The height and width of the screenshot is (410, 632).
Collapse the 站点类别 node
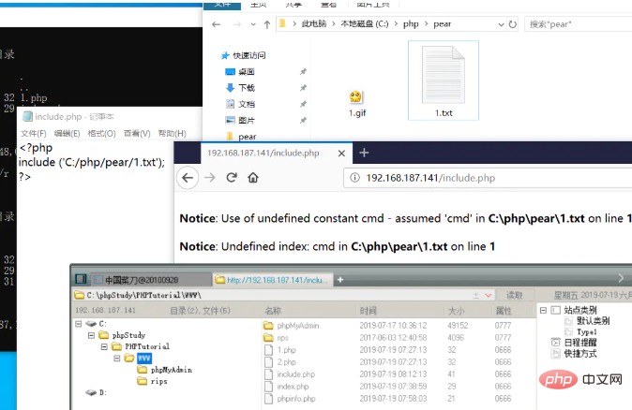click(x=543, y=310)
